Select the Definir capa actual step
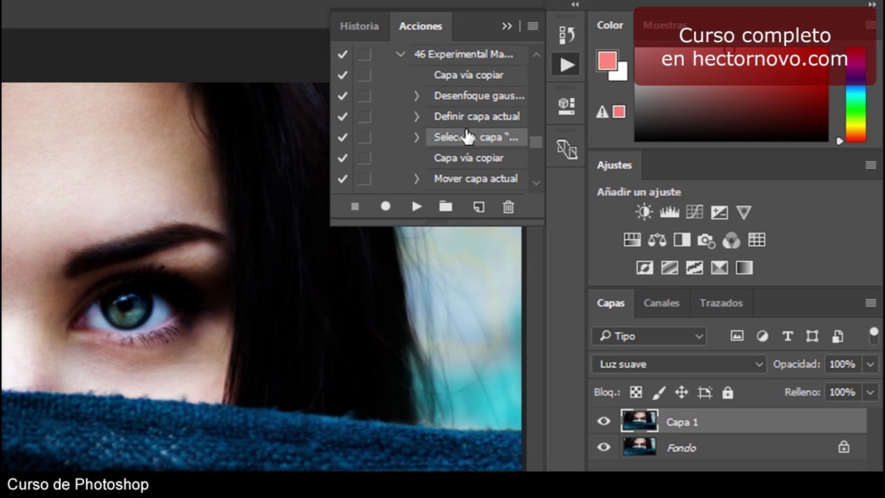 (477, 116)
